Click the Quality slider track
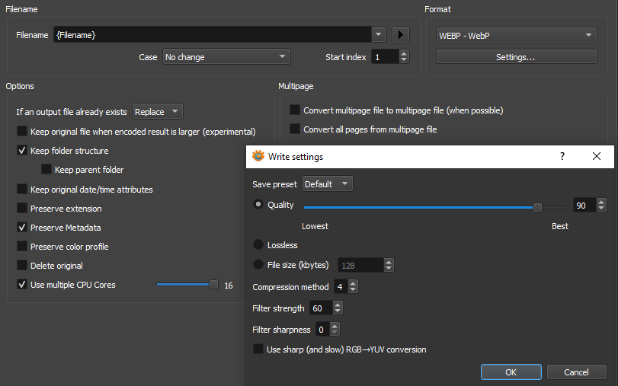This screenshot has width=618, height=386. click(x=419, y=206)
